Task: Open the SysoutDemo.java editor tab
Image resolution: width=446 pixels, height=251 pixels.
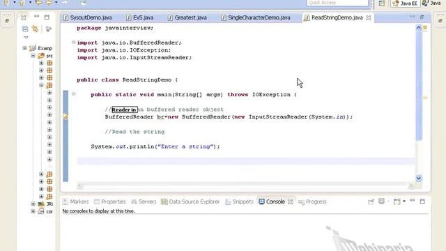Action: click(88, 17)
